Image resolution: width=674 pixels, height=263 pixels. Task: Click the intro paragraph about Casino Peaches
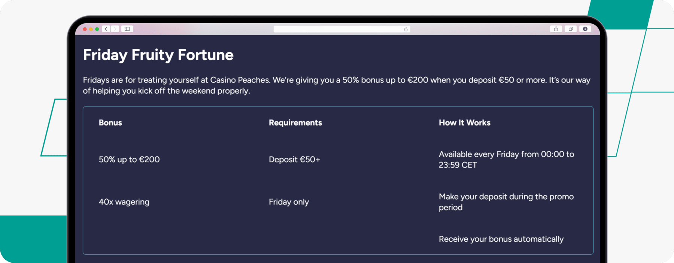[x=337, y=85]
